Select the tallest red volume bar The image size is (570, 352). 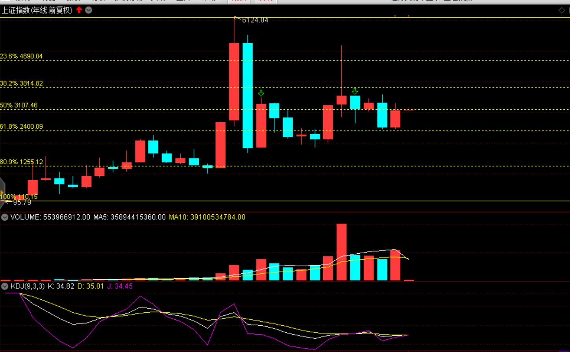click(341, 252)
